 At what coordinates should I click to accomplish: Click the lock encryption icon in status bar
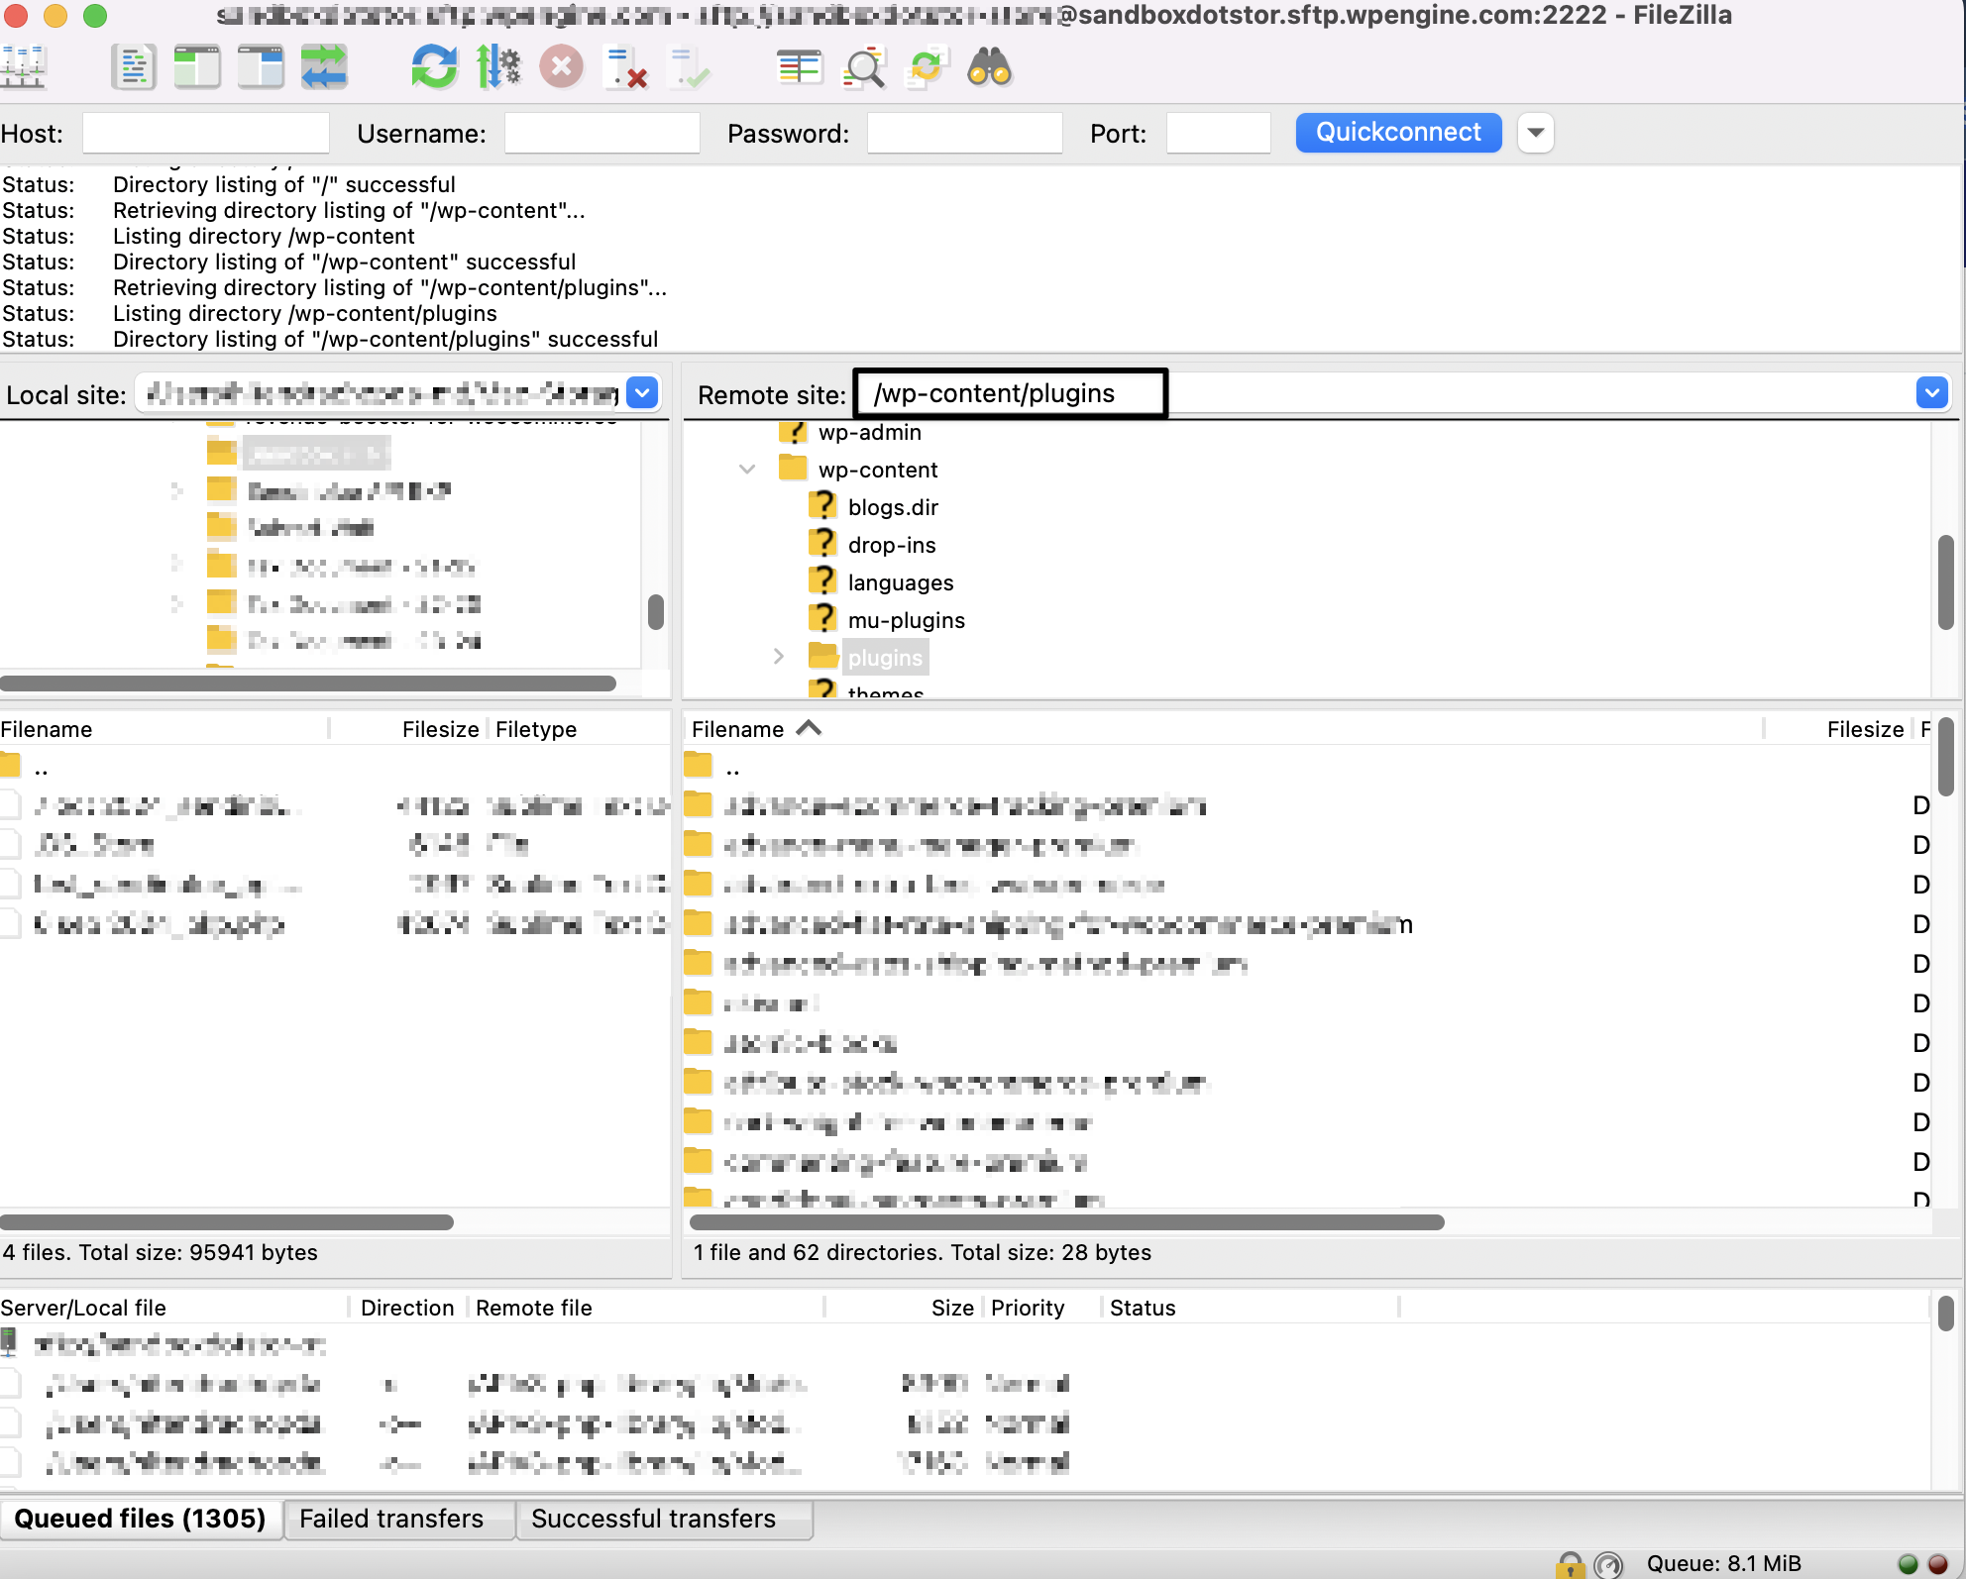pos(1570,1564)
